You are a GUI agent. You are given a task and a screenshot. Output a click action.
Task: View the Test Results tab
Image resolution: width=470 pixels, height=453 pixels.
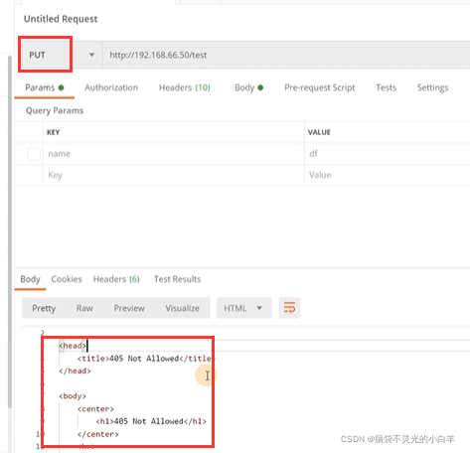click(177, 279)
